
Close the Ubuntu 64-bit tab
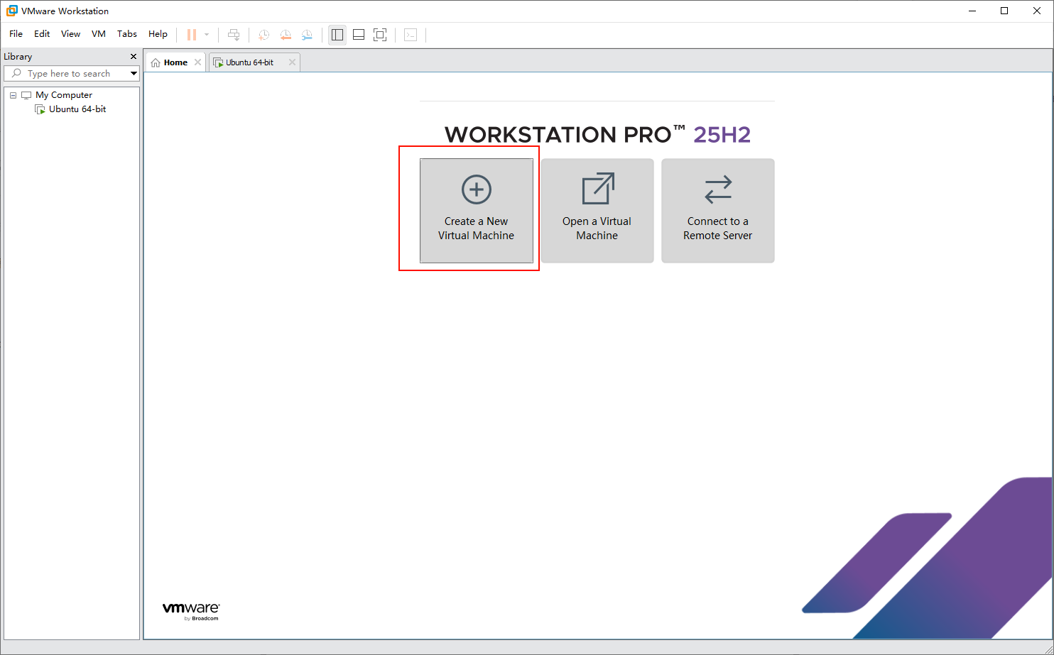292,62
